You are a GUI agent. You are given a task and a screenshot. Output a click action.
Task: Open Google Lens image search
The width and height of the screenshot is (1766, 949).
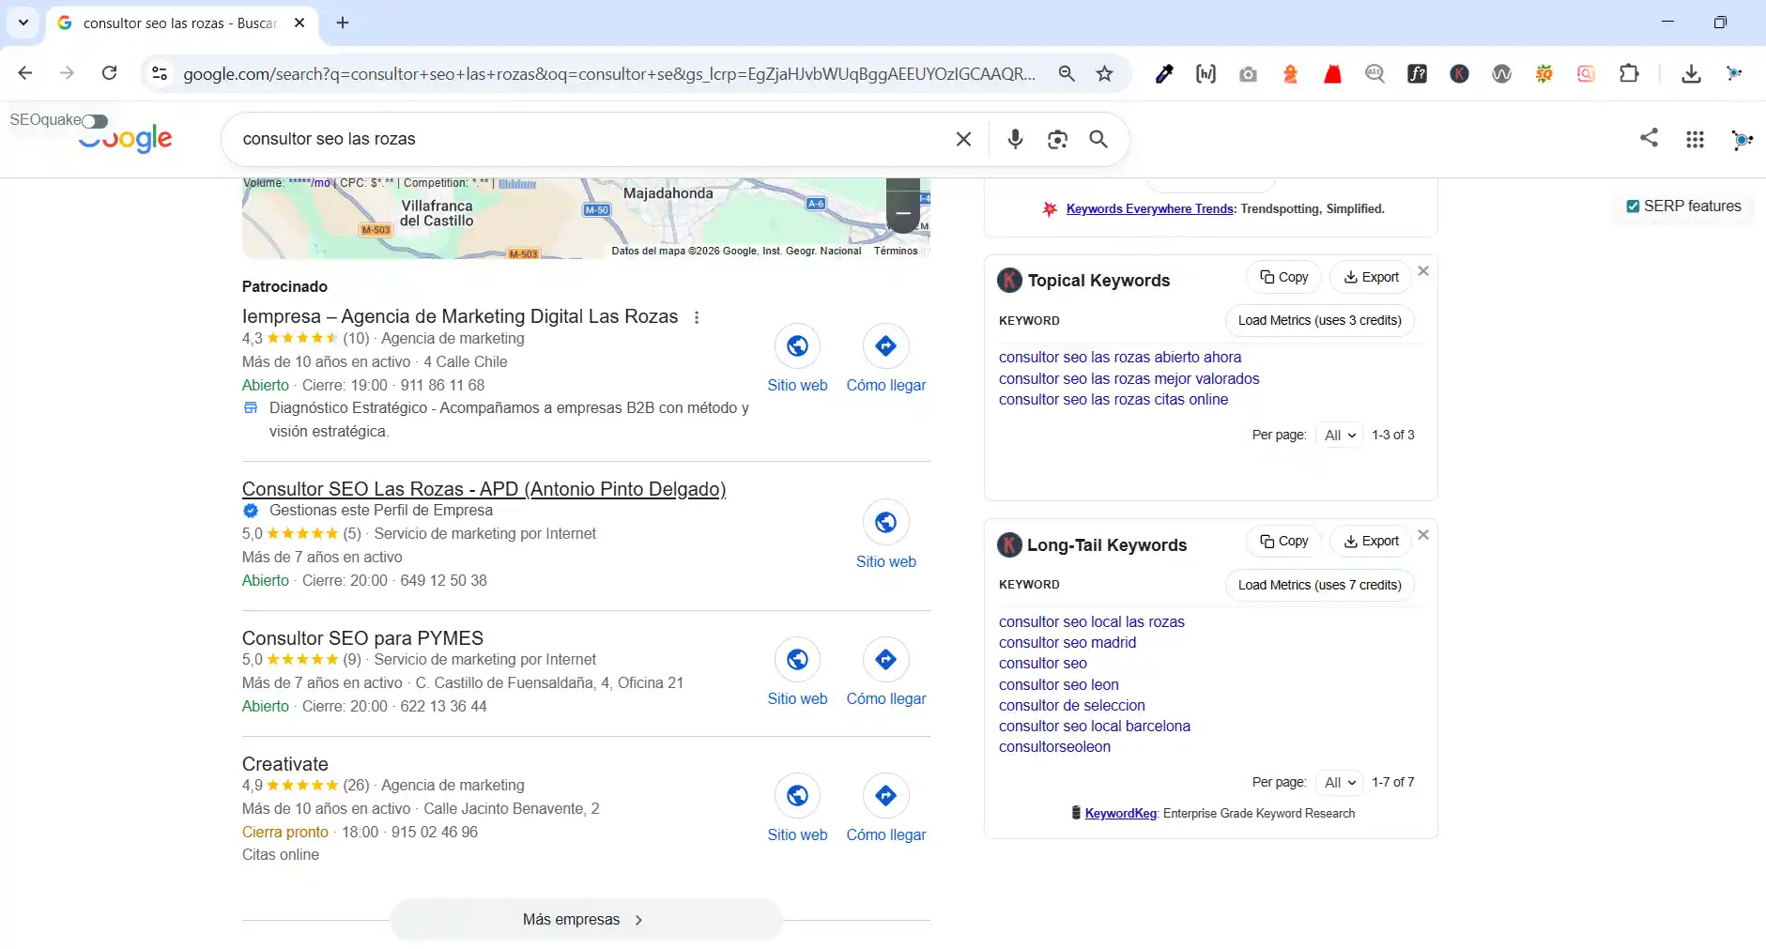click(1057, 139)
